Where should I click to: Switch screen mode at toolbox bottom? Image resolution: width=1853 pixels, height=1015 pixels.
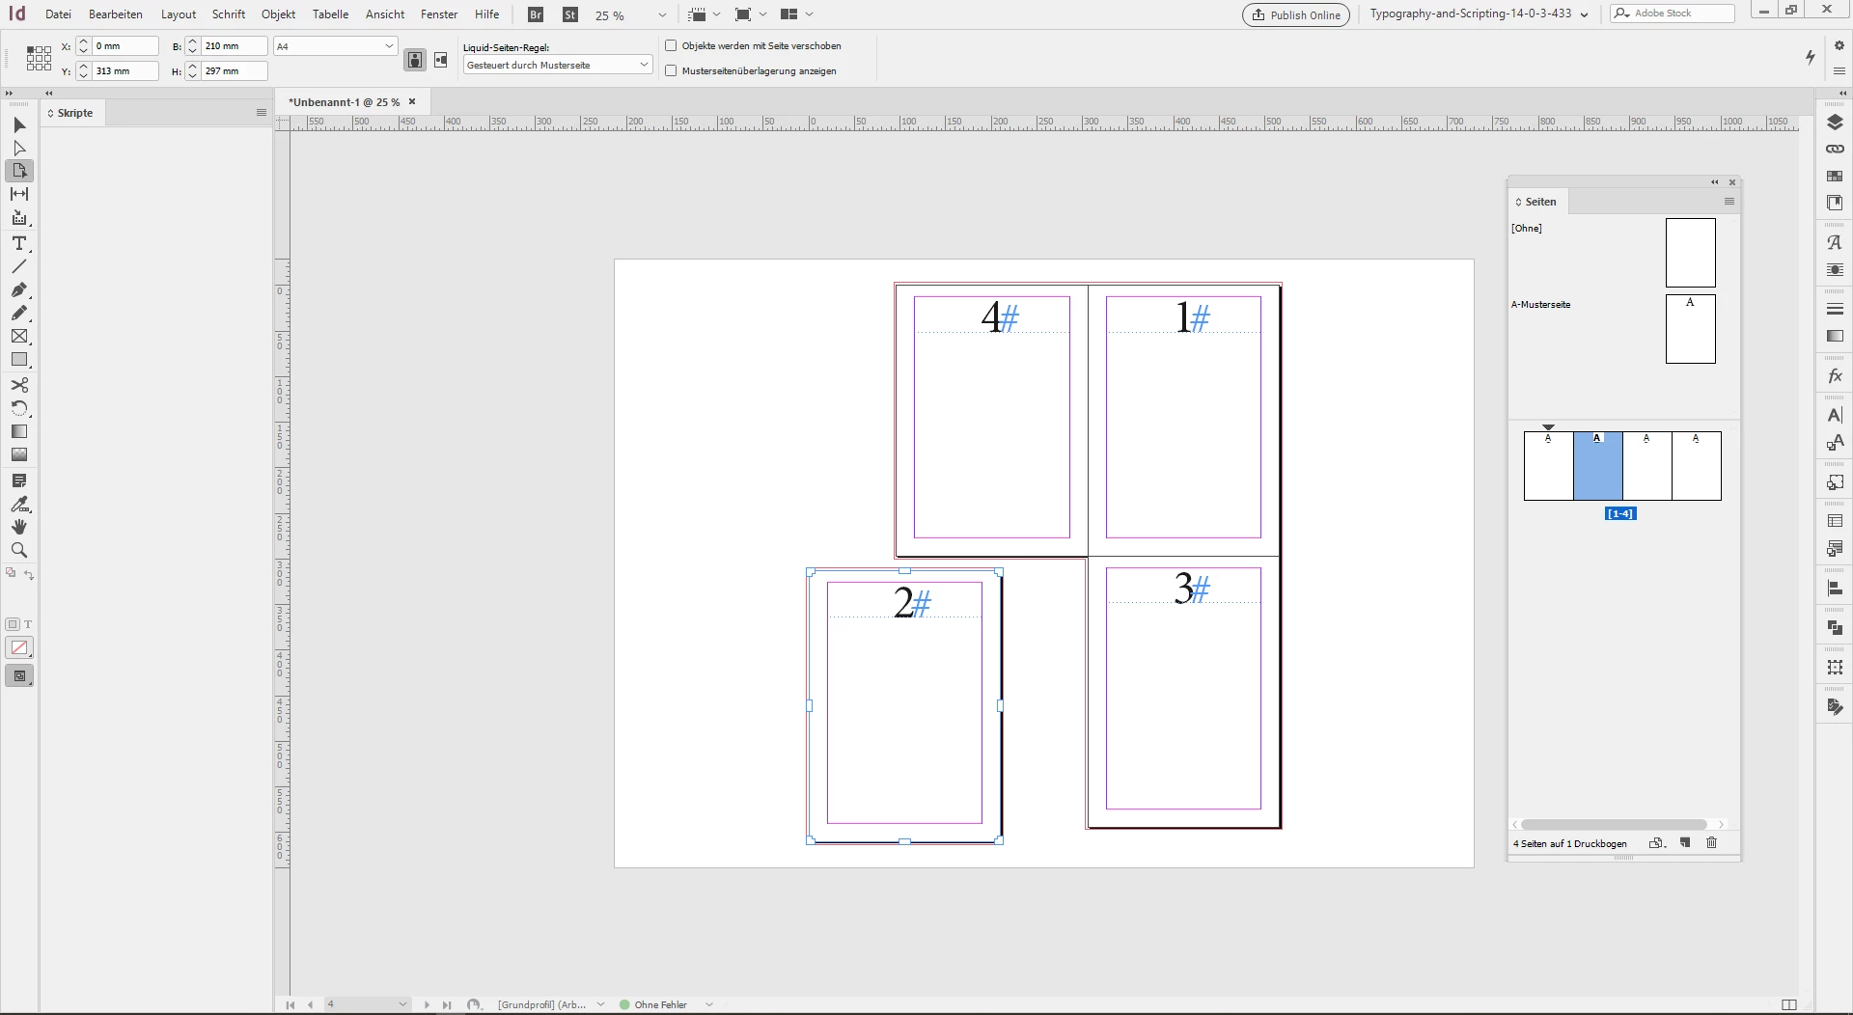pos(19,676)
